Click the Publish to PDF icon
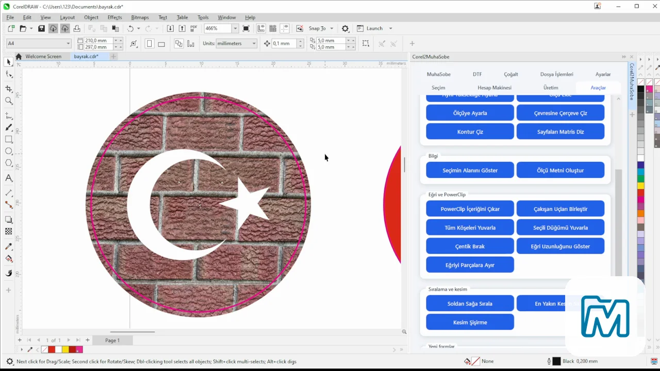The width and height of the screenshot is (660, 371). (x=194, y=28)
